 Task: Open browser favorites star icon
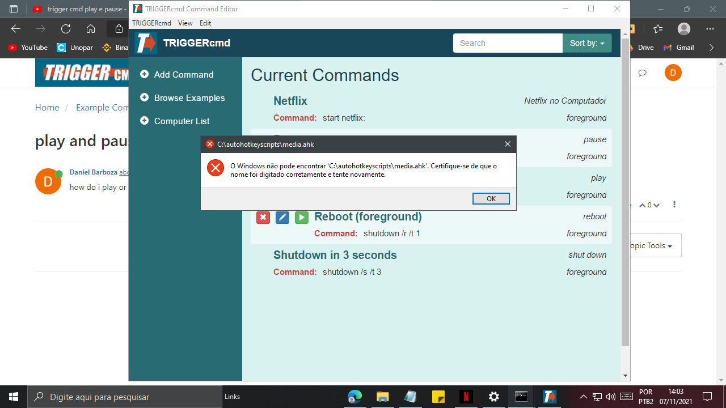point(658,29)
